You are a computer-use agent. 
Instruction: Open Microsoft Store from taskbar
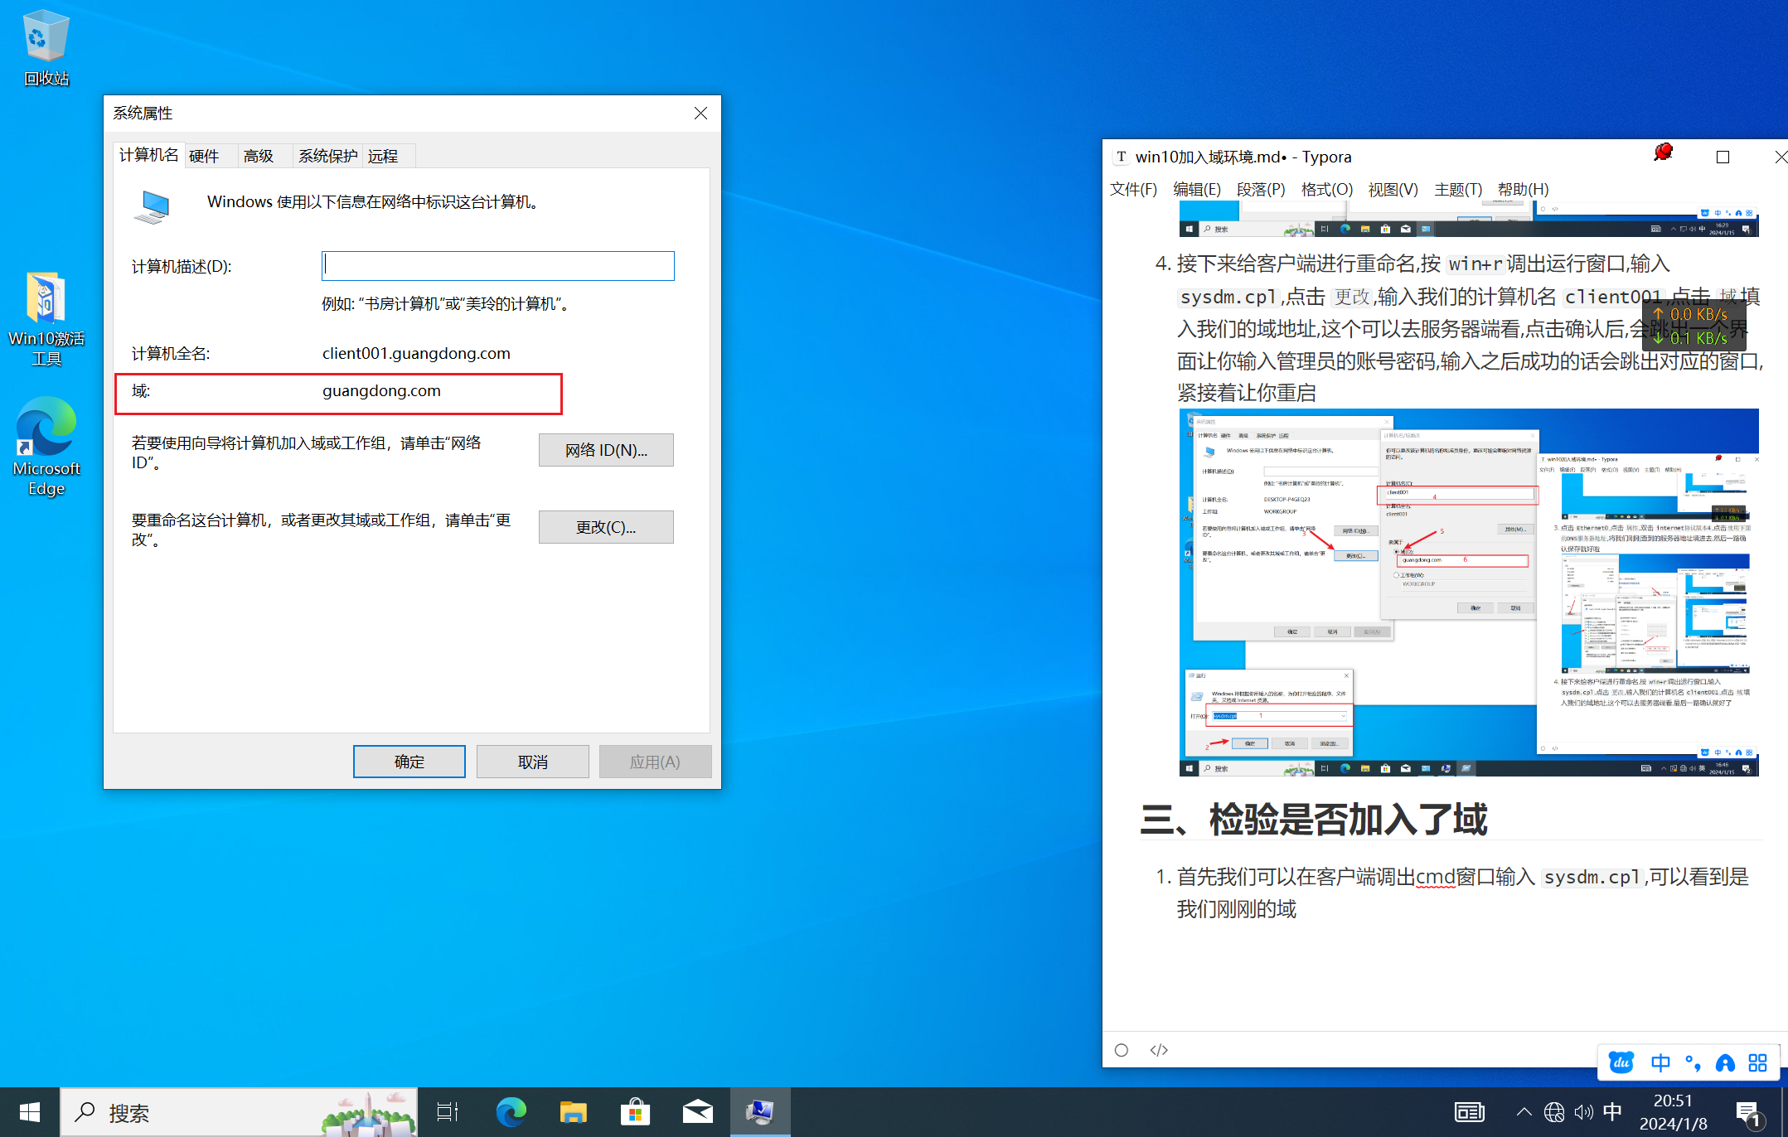click(x=635, y=1112)
